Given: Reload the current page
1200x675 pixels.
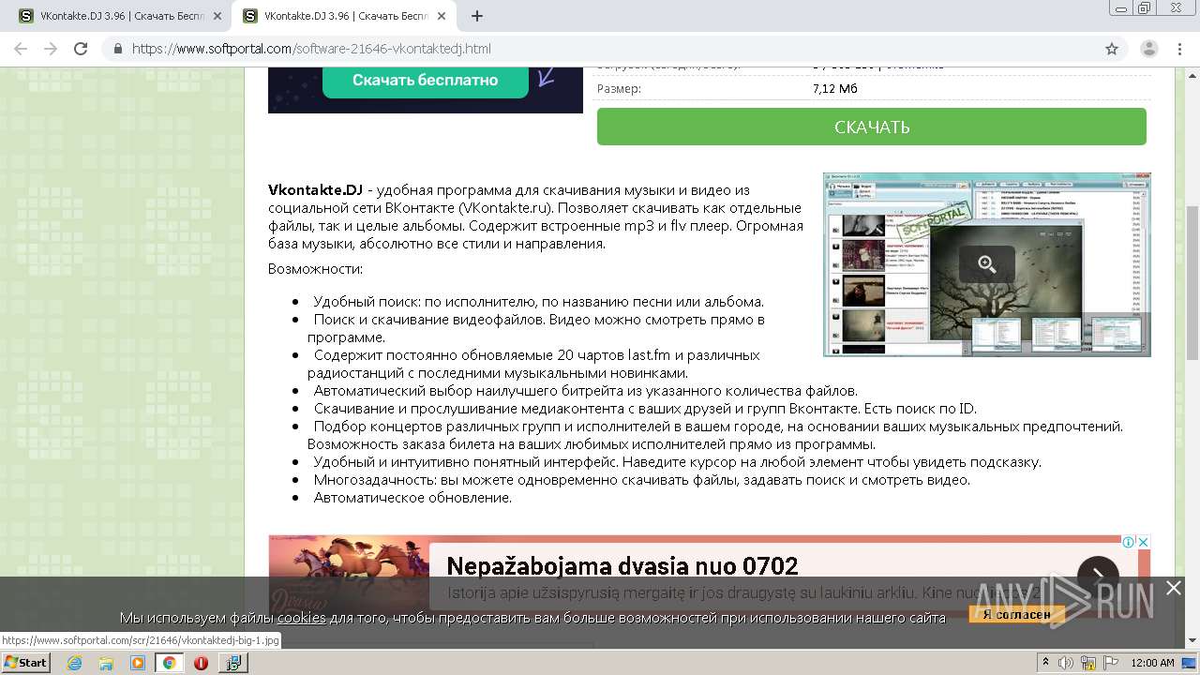Looking at the screenshot, I should (x=81, y=49).
